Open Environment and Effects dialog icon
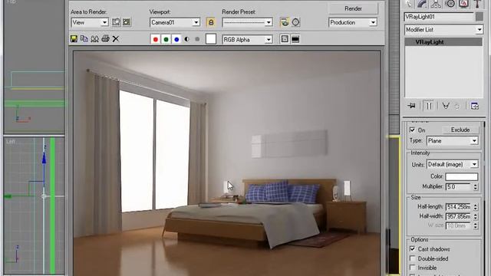Screen dimensions: 491x276 [x=295, y=22]
